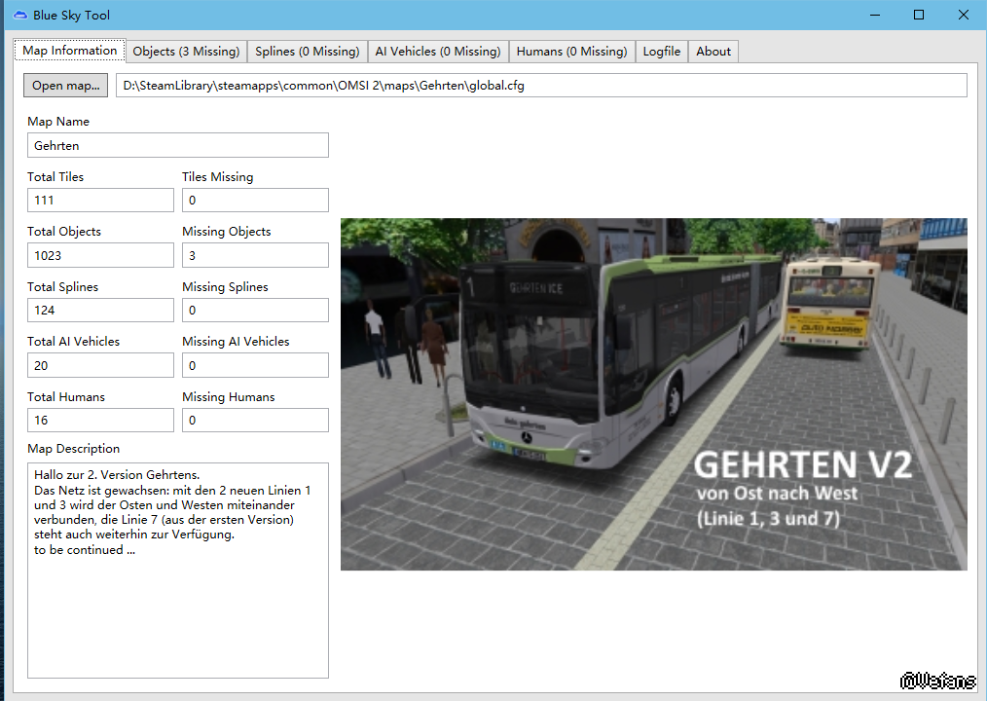Select the Map Information tab
This screenshot has width=987, height=701.
[70, 51]
